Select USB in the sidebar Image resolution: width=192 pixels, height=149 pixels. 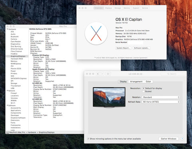coord(12,88)
